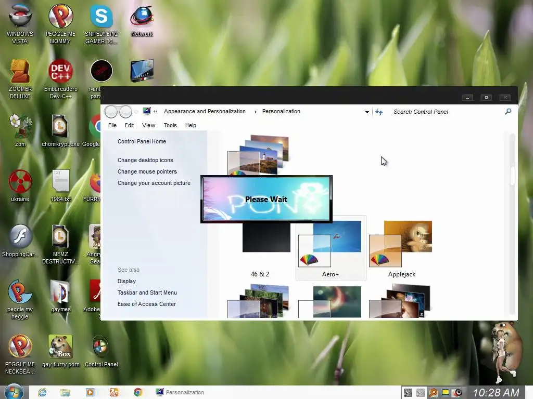
Task: Click Change mouse pointers link
Action: 147,171
